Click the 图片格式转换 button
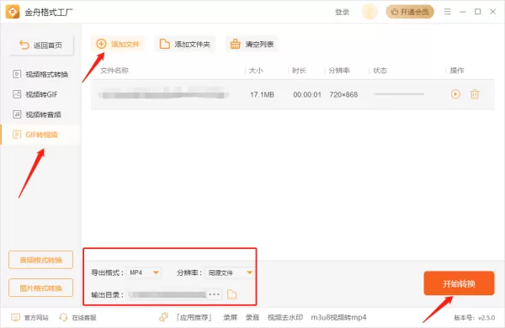 tap(41, 288)
